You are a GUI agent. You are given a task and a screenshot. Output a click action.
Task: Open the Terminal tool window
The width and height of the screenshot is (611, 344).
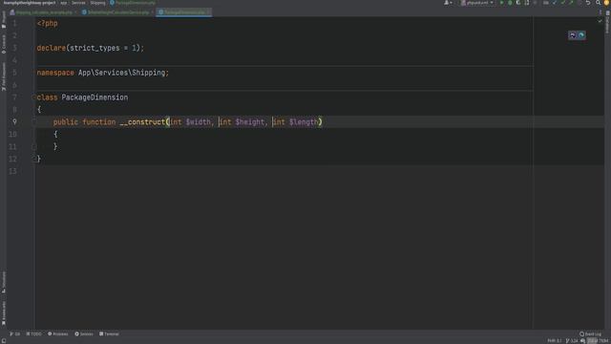click(109, 333)
